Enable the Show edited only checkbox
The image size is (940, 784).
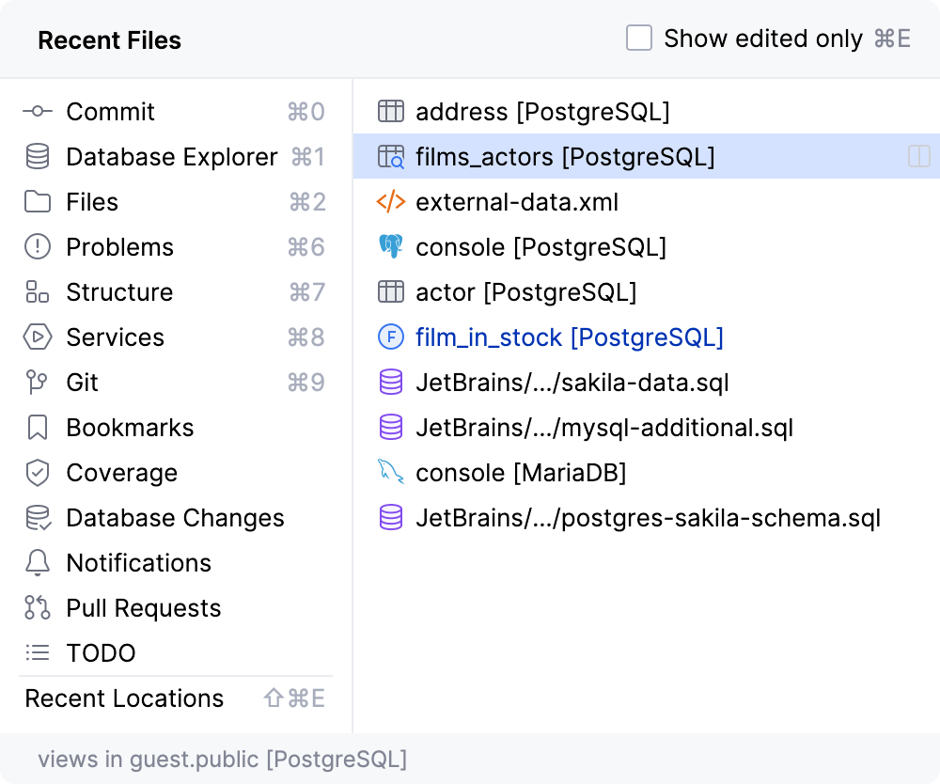(639, 39)
